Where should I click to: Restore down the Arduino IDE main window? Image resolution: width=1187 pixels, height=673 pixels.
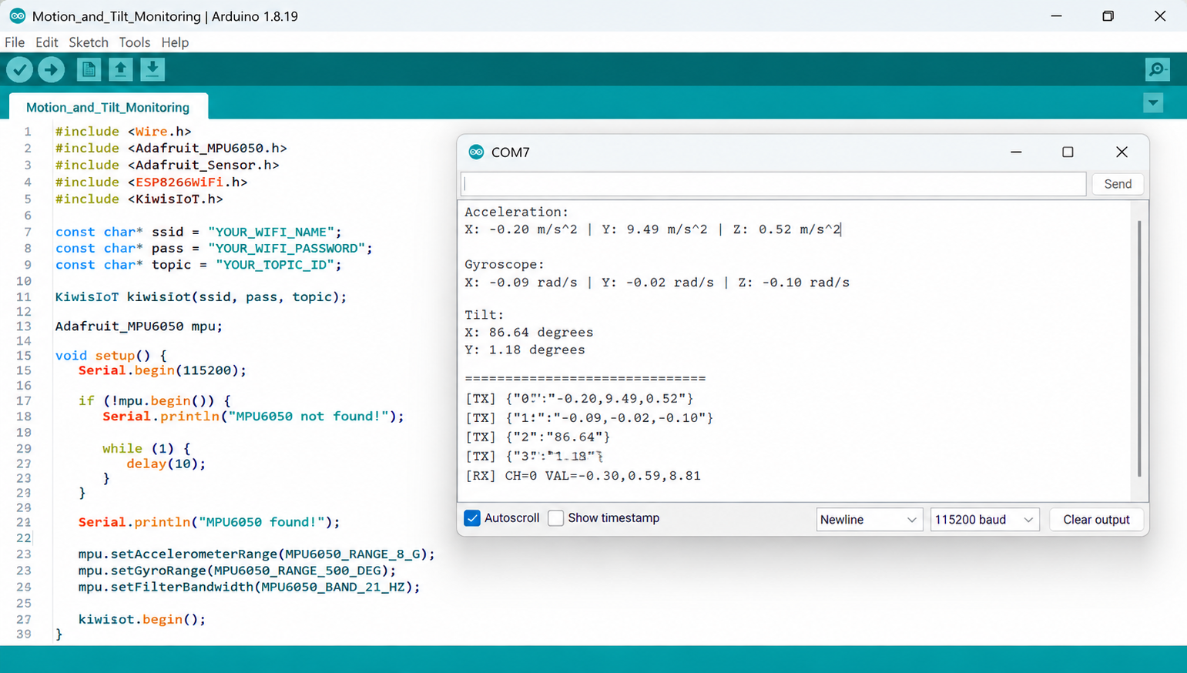(x=1108, y=16)
